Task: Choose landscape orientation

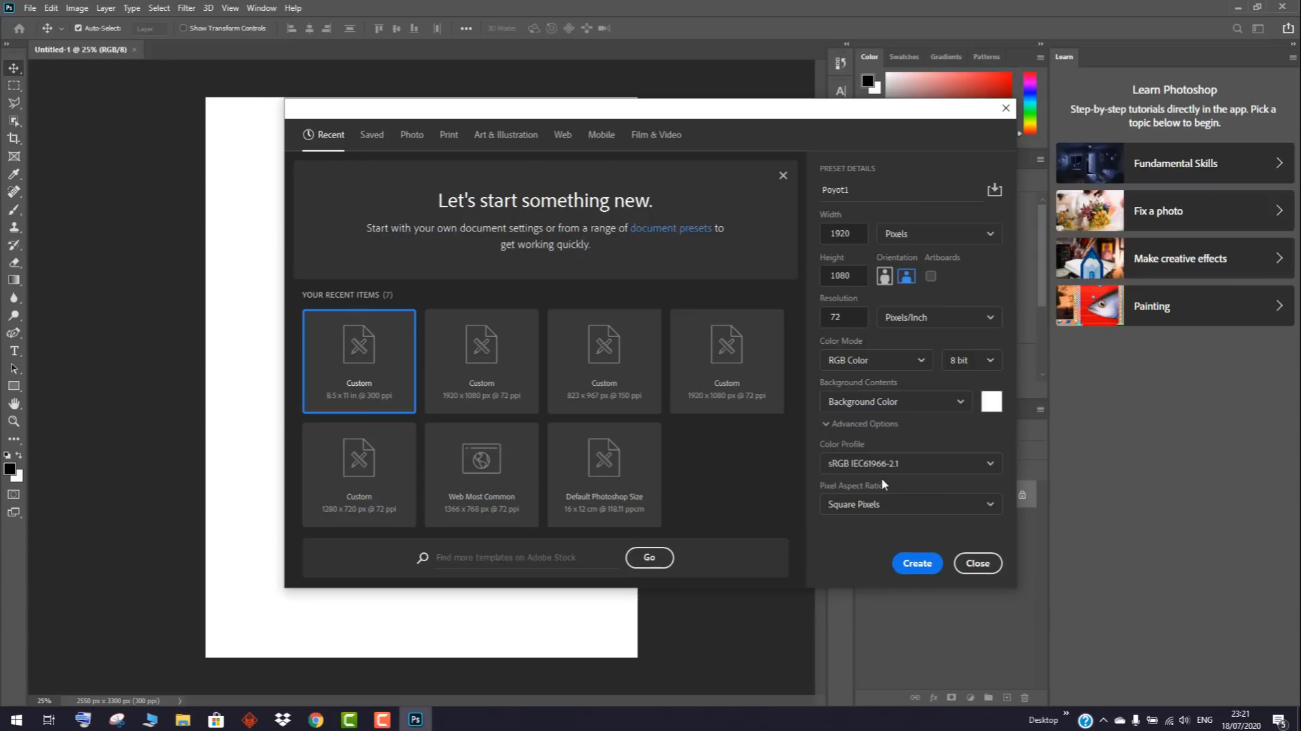Action: pyautogui.click(x=906, y=276)
